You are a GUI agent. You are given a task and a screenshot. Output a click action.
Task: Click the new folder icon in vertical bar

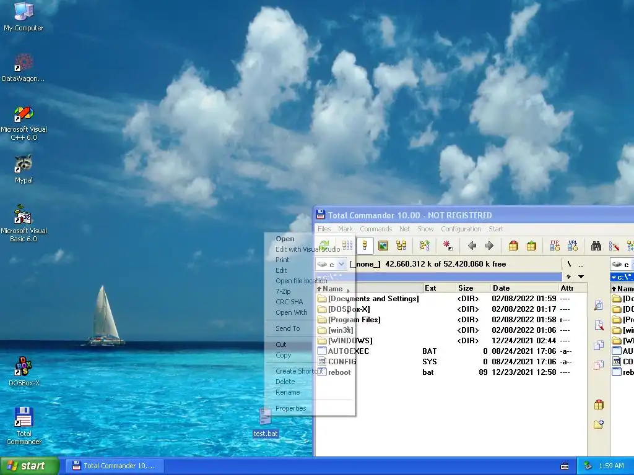point(599,424)
